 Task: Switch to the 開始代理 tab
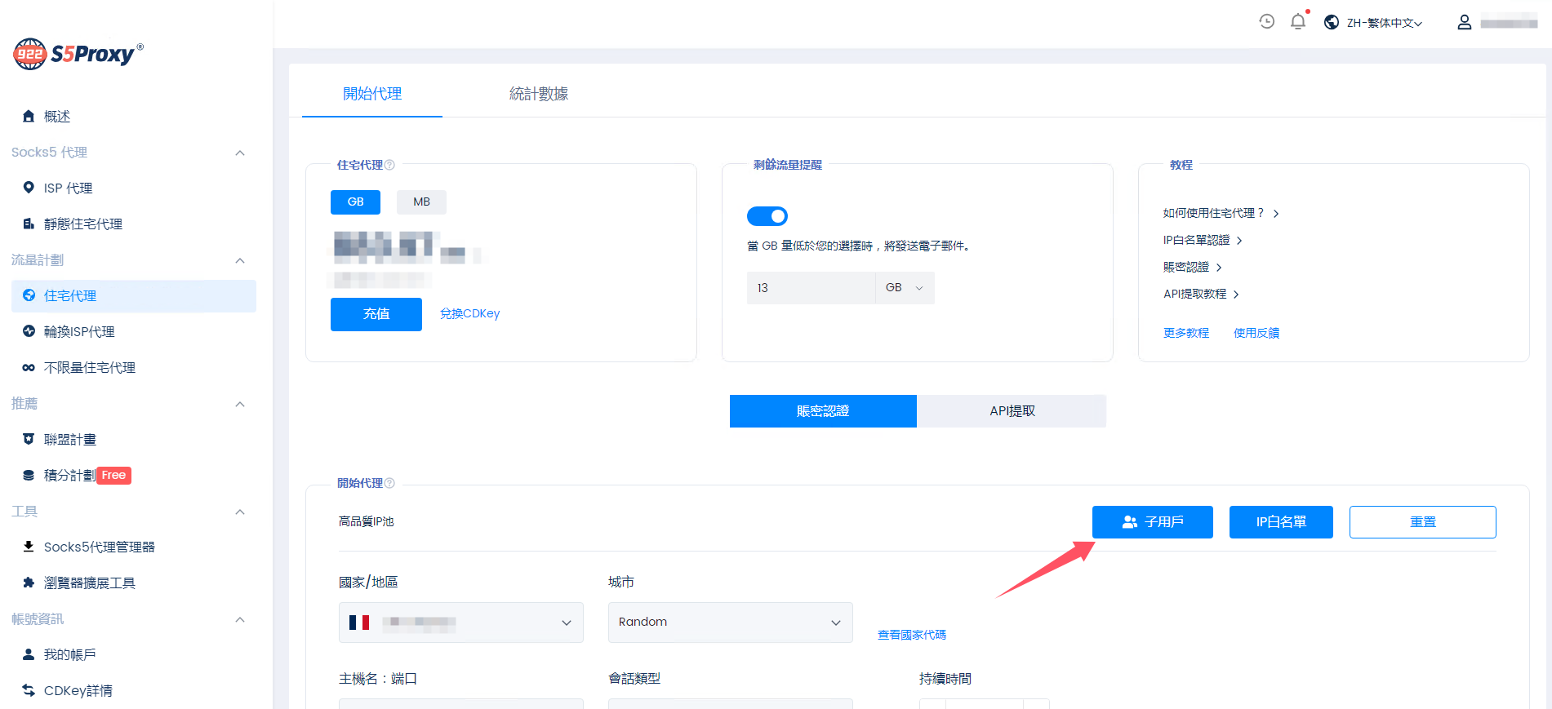[372, 94]
